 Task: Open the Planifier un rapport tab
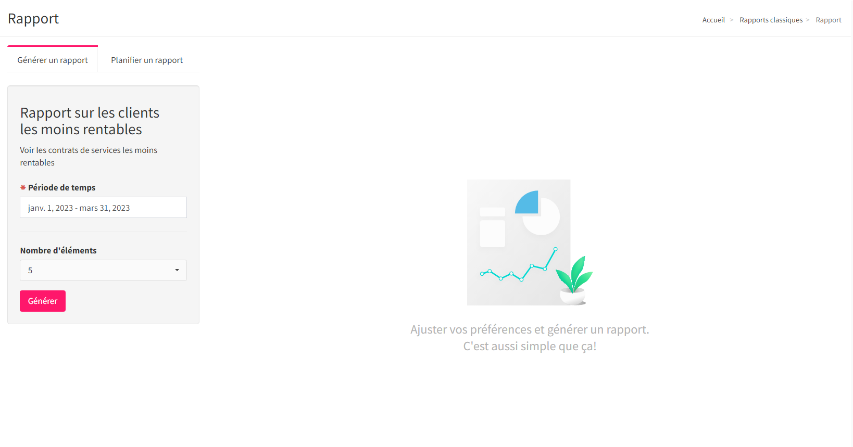(x=147, y=60)
